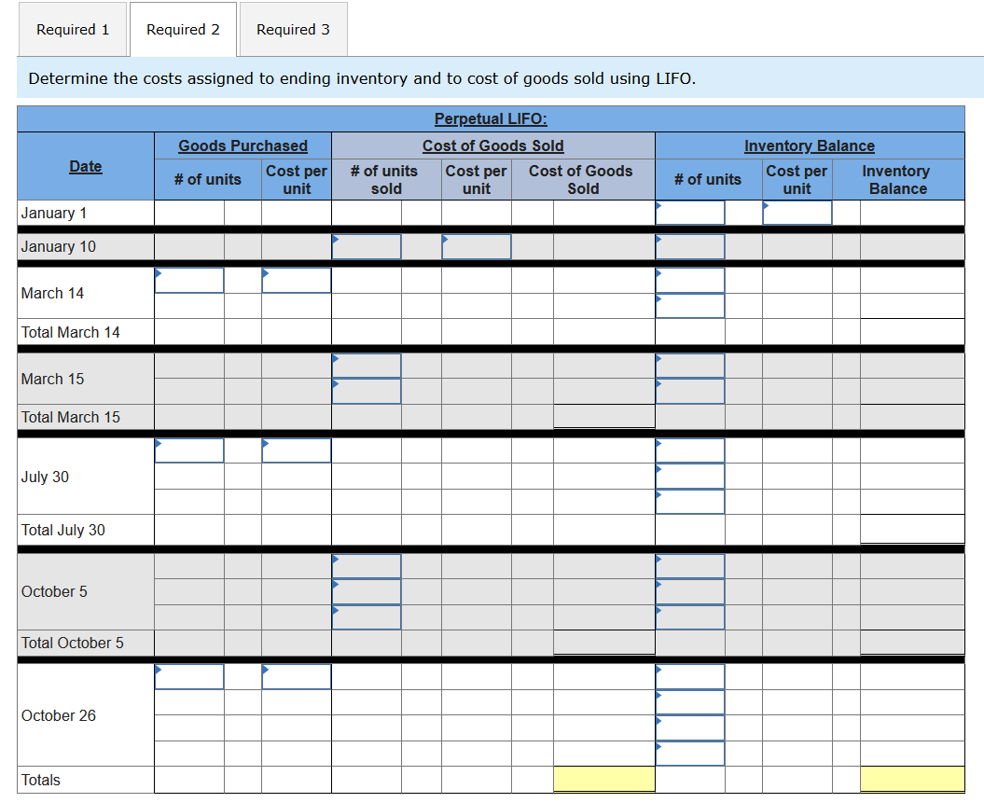This screenshot has height=803, width=984.
Task: Open the October 26 purchased units dropdown
Action: click(188, 676)
